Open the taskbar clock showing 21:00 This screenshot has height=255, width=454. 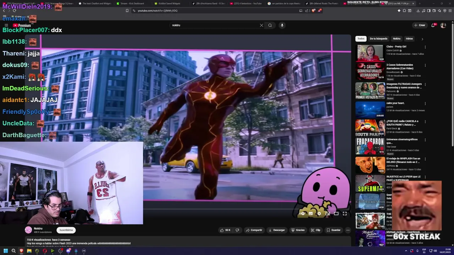pyautogui.click(x=445, y=251)
